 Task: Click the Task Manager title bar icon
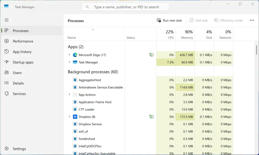click(6, 6)
